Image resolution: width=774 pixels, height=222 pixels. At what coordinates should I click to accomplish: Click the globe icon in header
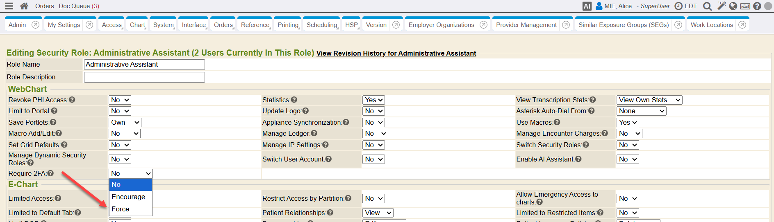[733, 6]
